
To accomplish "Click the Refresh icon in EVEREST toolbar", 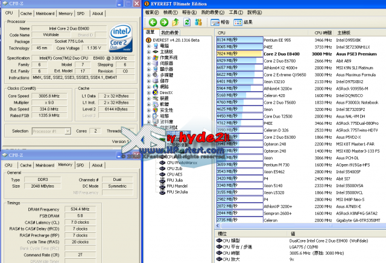I will [x=187, y=22].
